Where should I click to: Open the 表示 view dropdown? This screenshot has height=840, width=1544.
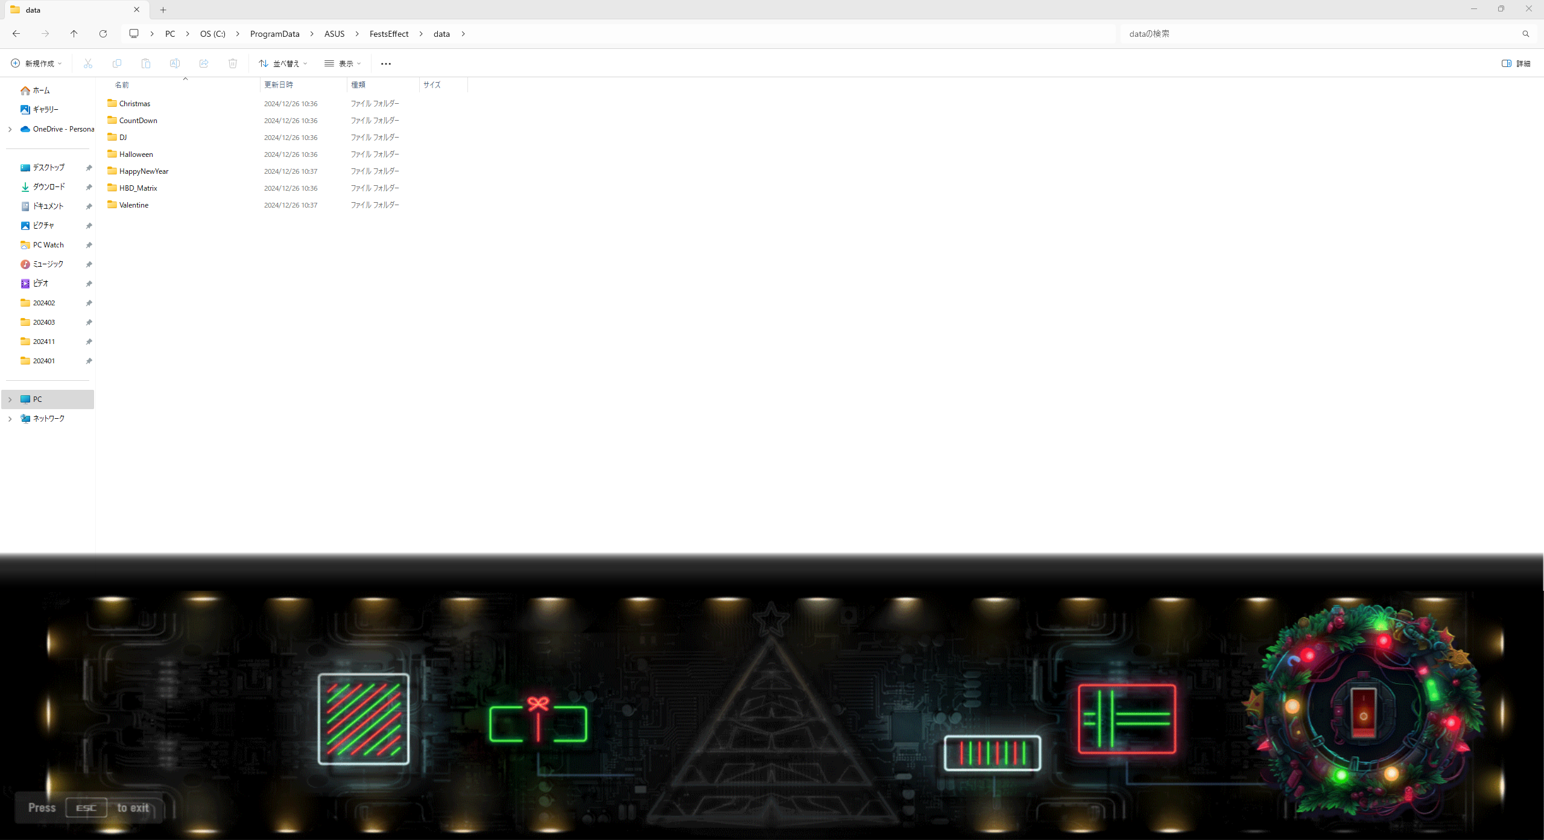click(343, 63)
